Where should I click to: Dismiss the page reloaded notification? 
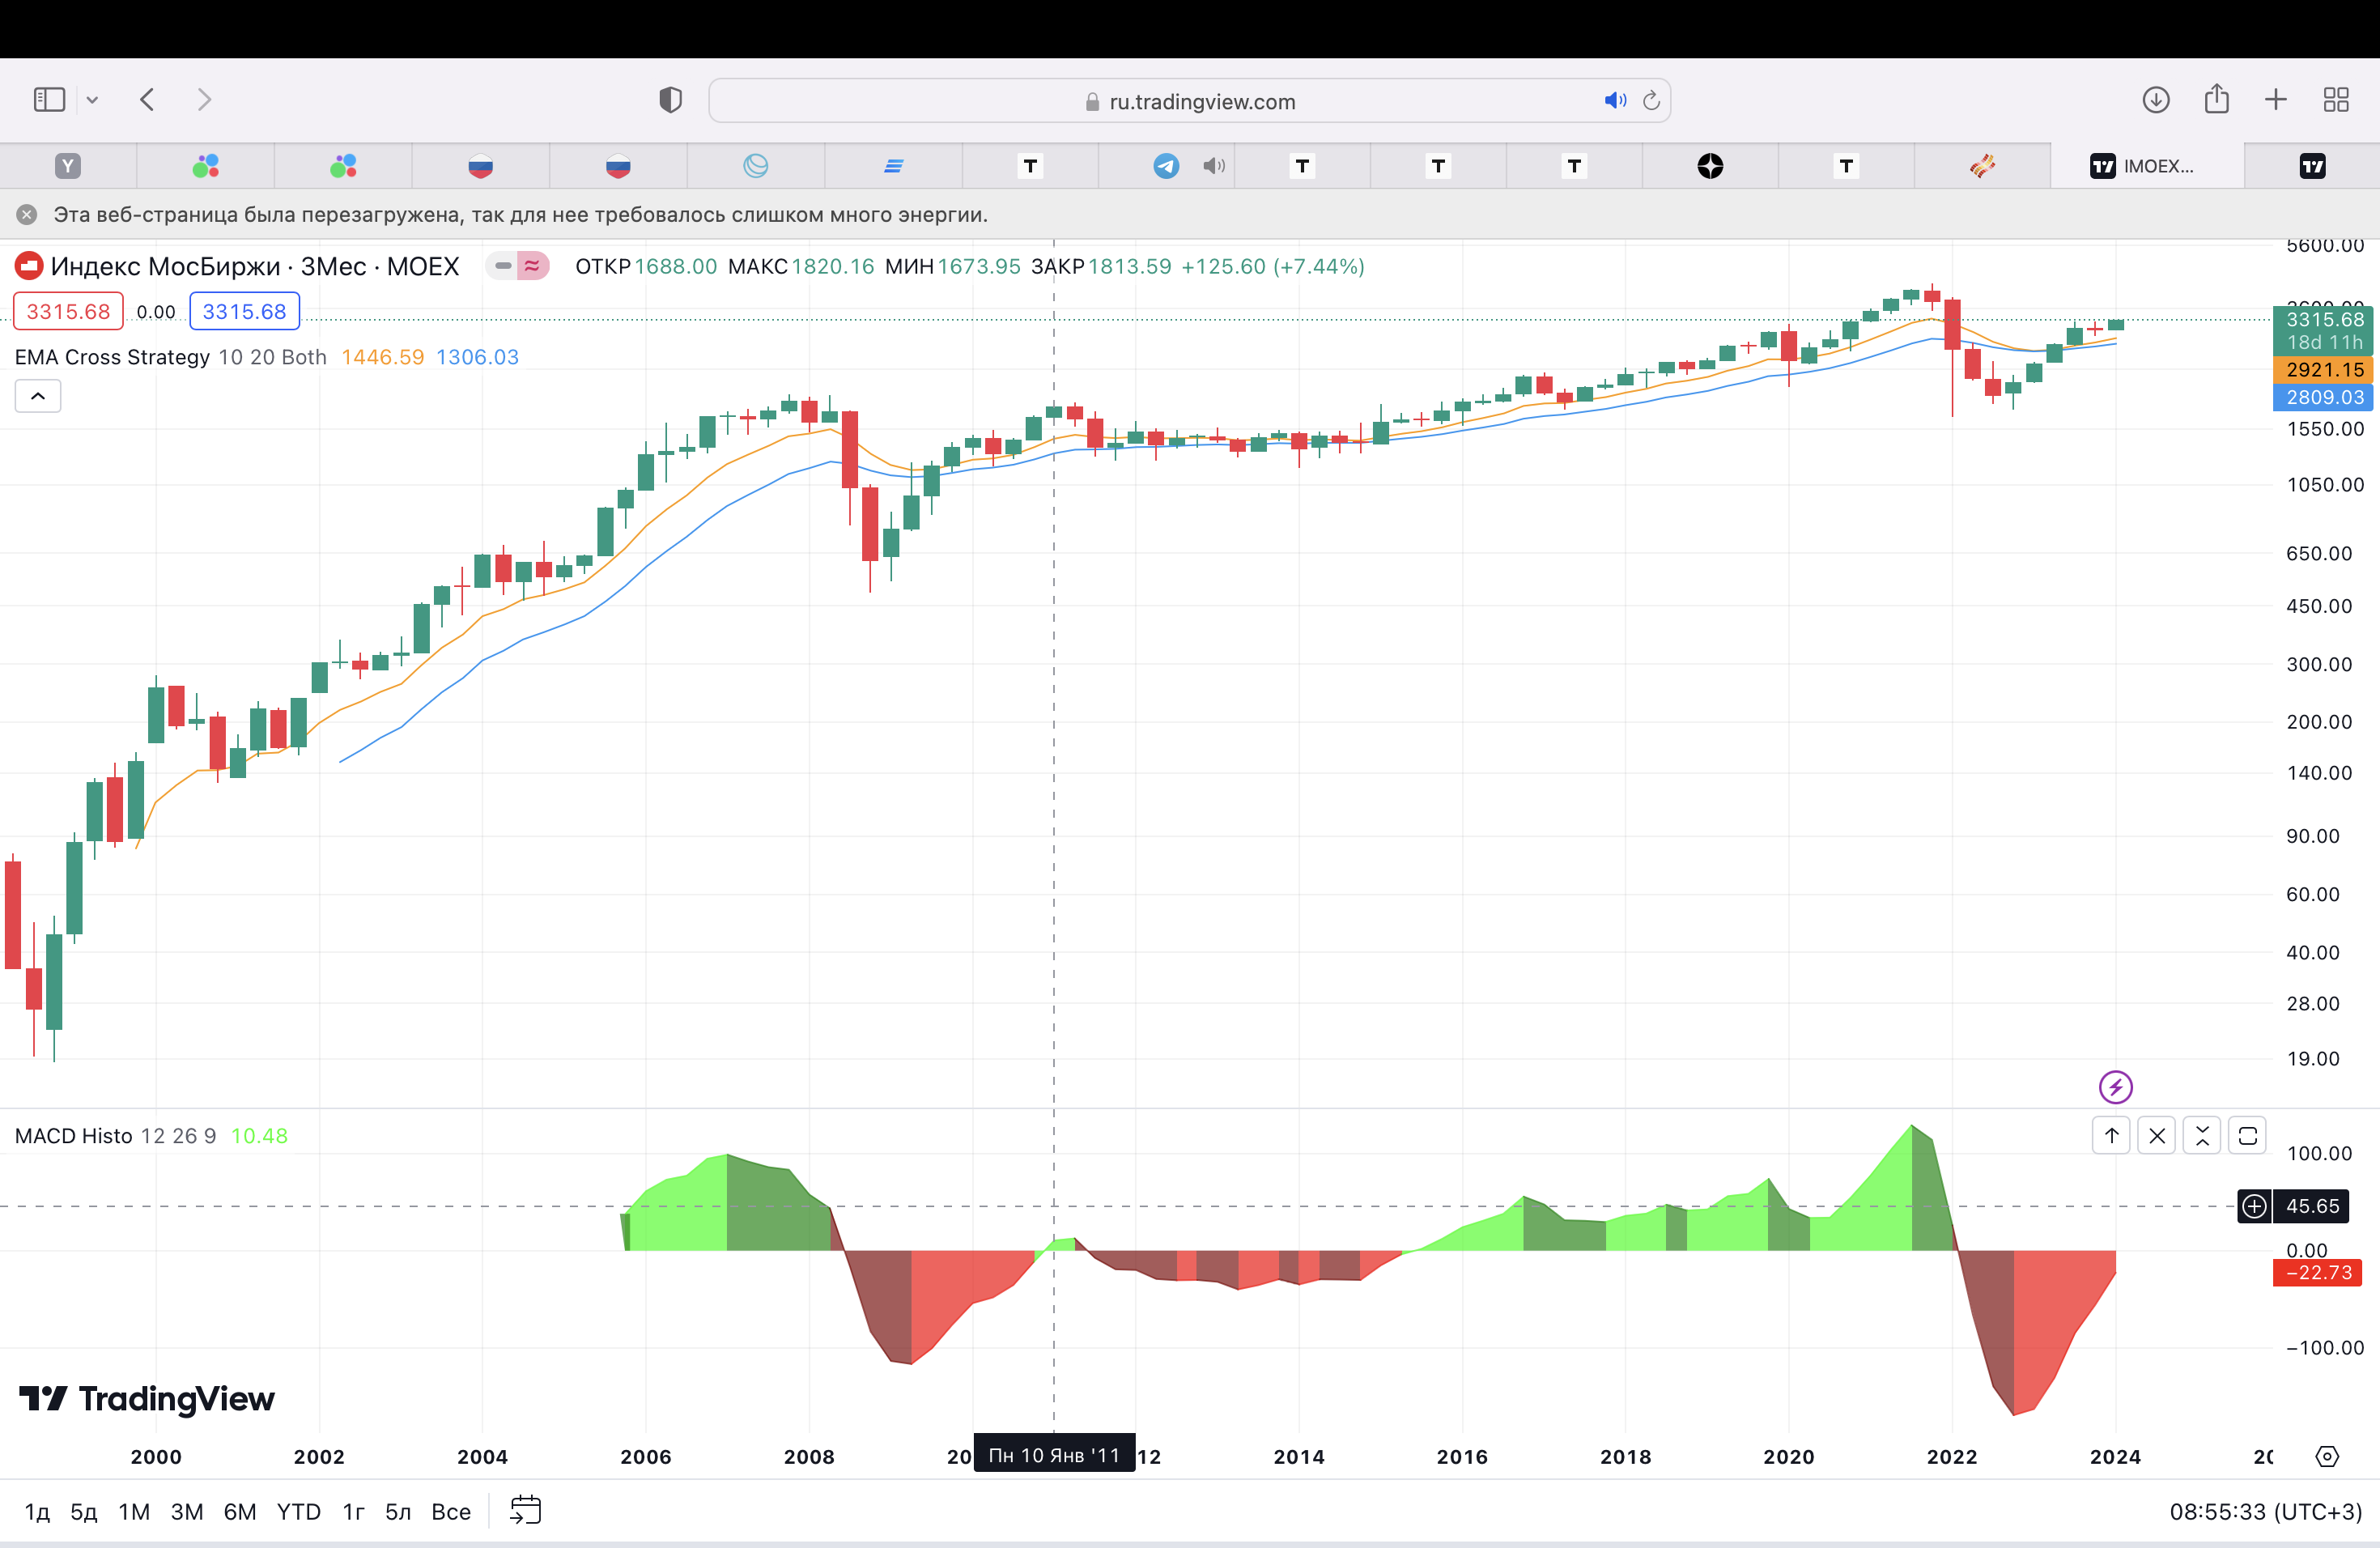27,215
